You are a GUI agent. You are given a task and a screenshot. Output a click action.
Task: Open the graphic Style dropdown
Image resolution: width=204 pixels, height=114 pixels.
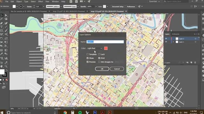[107, 6]
